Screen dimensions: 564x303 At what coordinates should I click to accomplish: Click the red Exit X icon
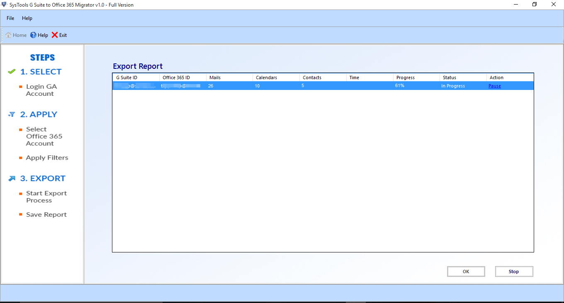click(x=55, y=35)
